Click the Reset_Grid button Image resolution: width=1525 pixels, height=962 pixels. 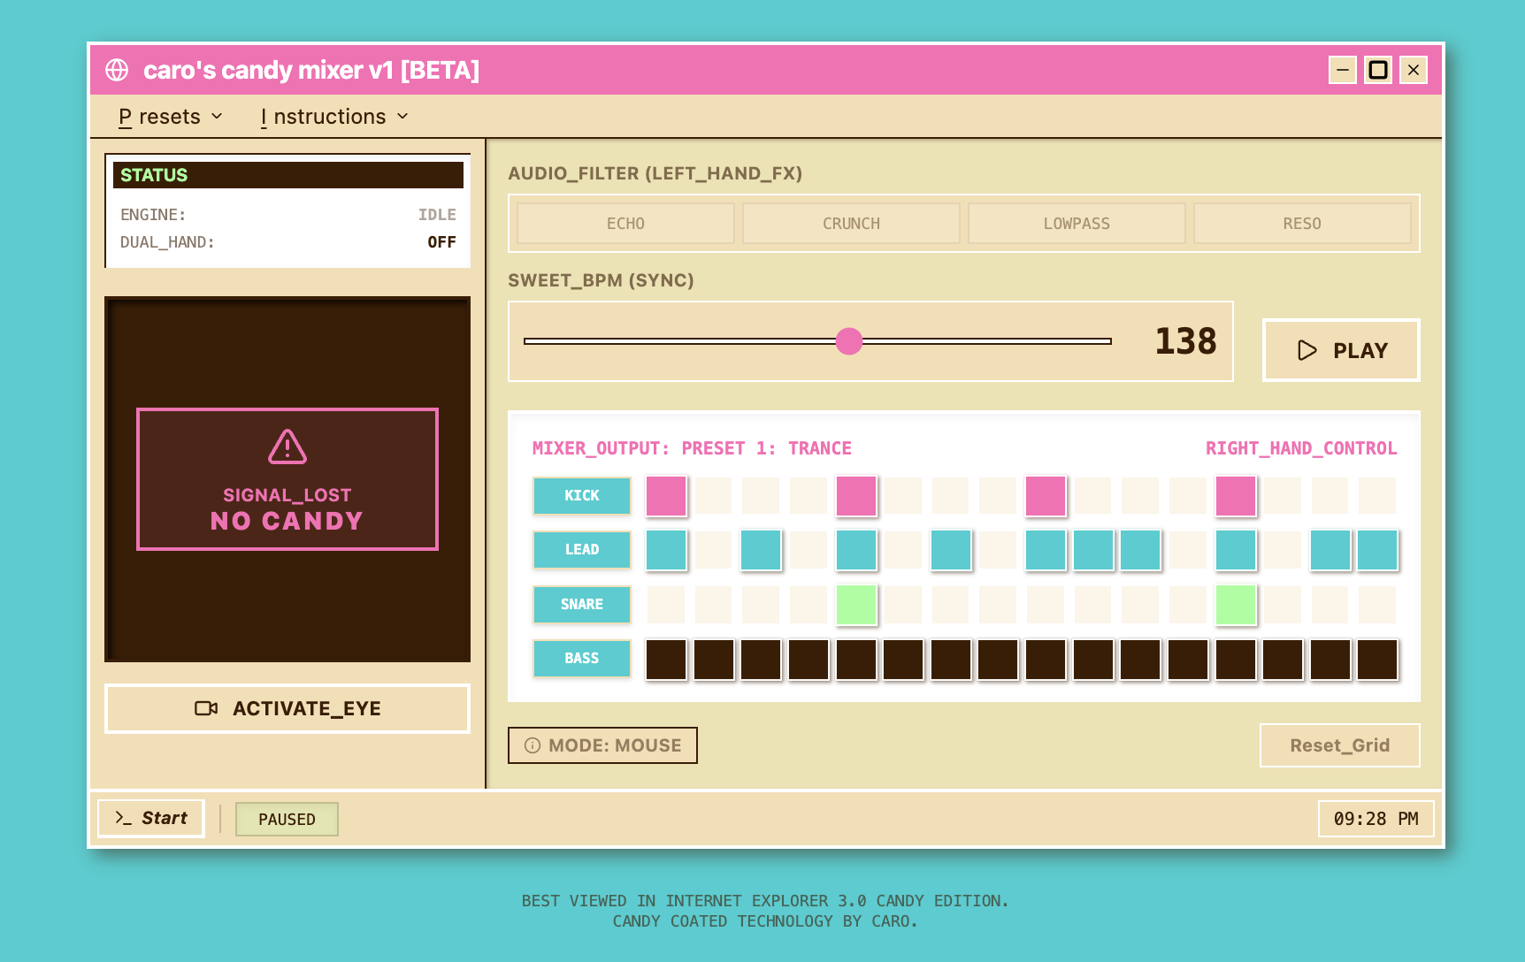tap(1339, 745)
